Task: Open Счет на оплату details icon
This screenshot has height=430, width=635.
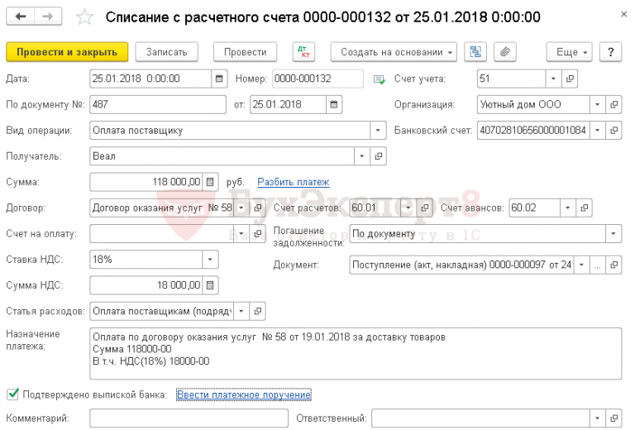Action: click(x=258, y=234)
